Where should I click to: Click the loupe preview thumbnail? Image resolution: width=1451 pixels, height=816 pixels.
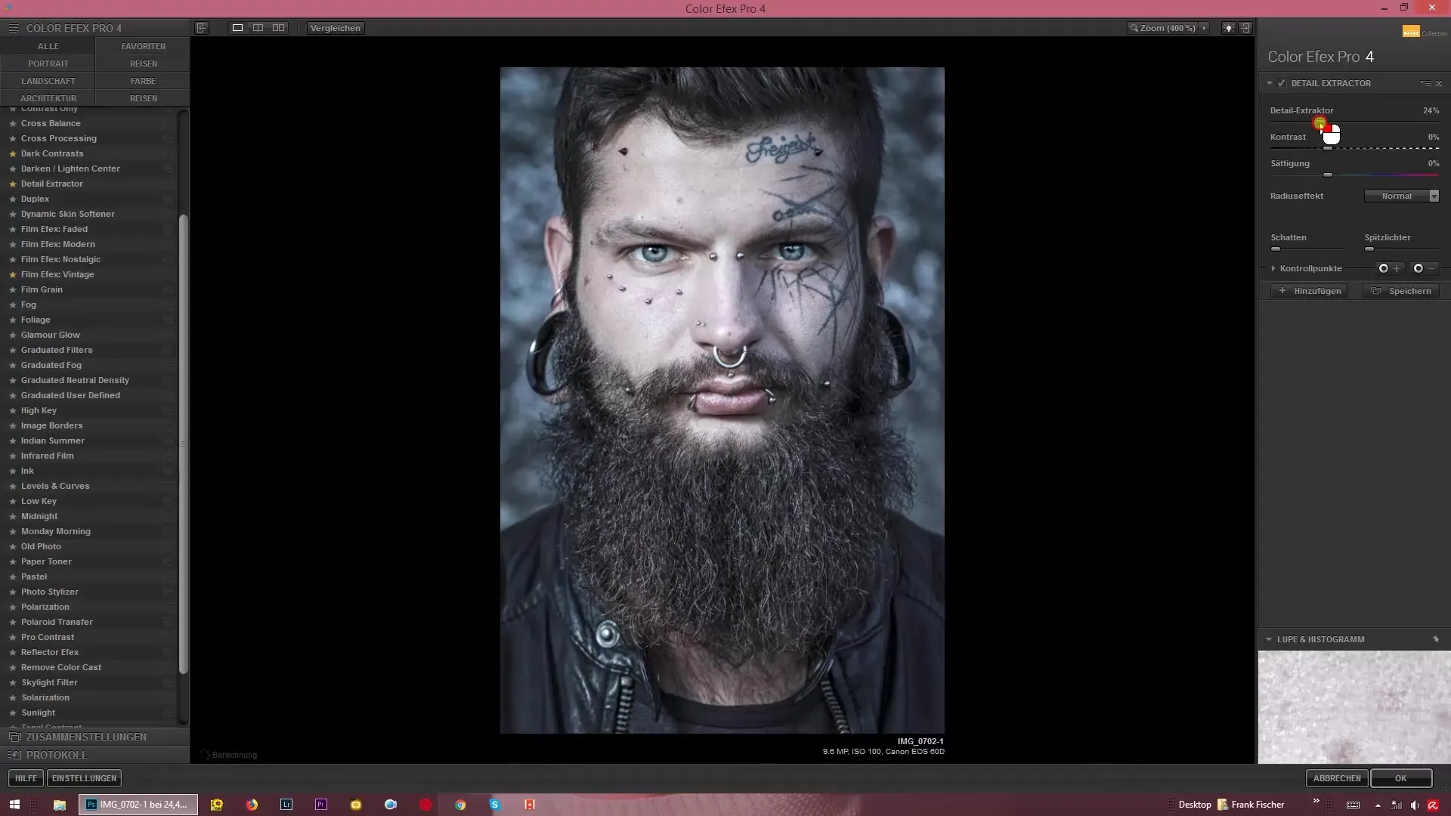(x=1354, y=707)
